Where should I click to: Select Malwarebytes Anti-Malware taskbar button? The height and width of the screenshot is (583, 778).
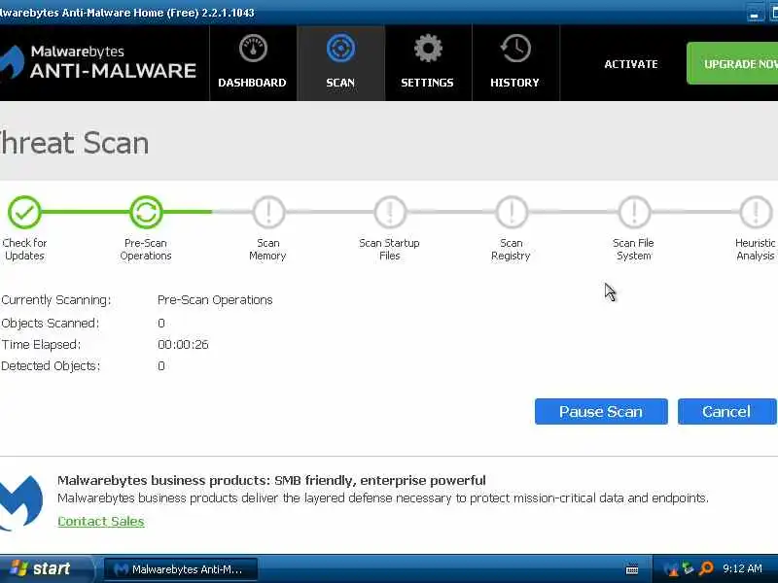[x=181, y=569]
